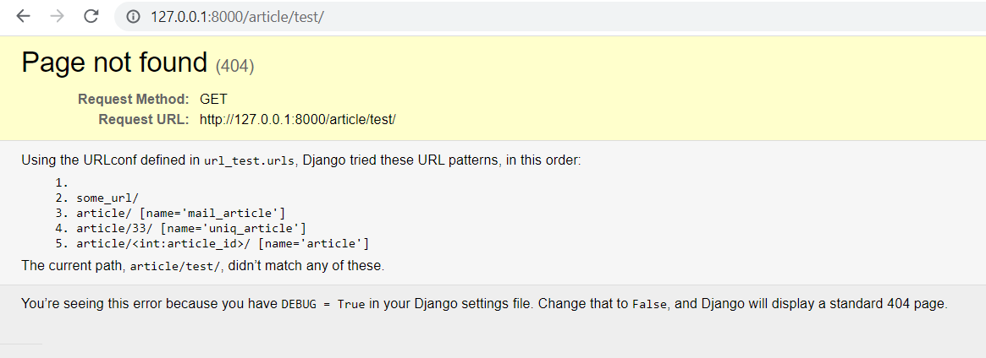This screenshot has height=358, width=986.
Task: Click the http://127.0.0.1:8000/article/test/ request URL value
Action: click(297, 119)
